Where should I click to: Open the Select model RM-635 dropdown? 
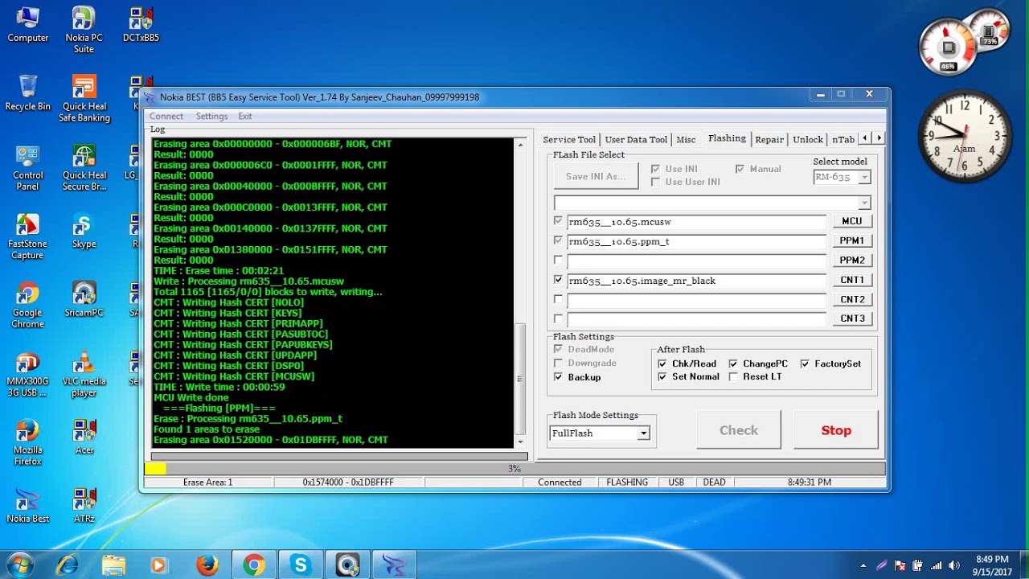coord(864,177)
